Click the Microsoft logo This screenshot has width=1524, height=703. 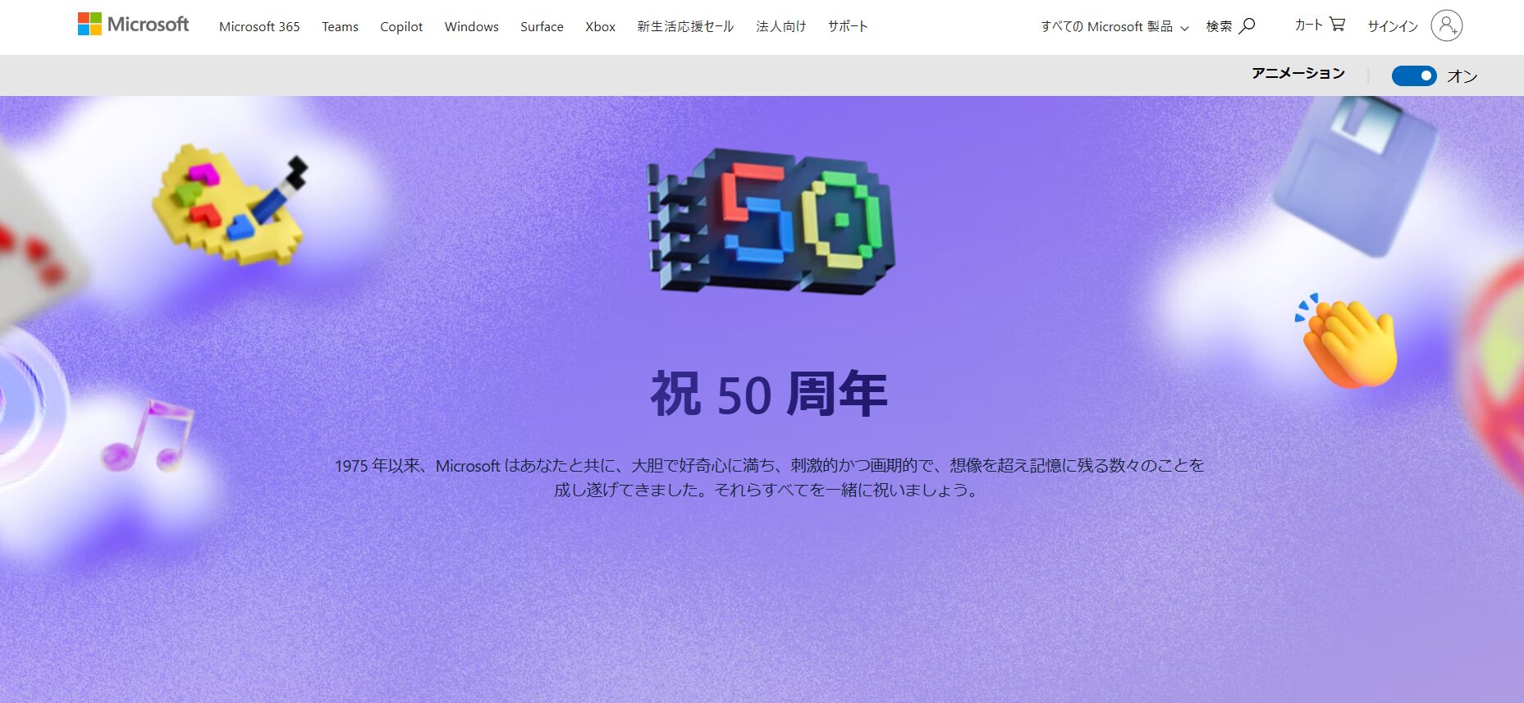click(133, 25)
